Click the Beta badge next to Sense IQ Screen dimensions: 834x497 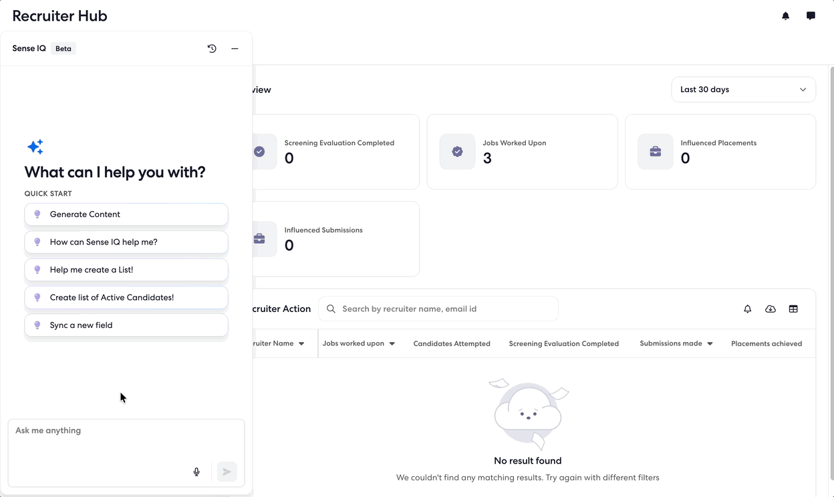click(x=63, y=49)
